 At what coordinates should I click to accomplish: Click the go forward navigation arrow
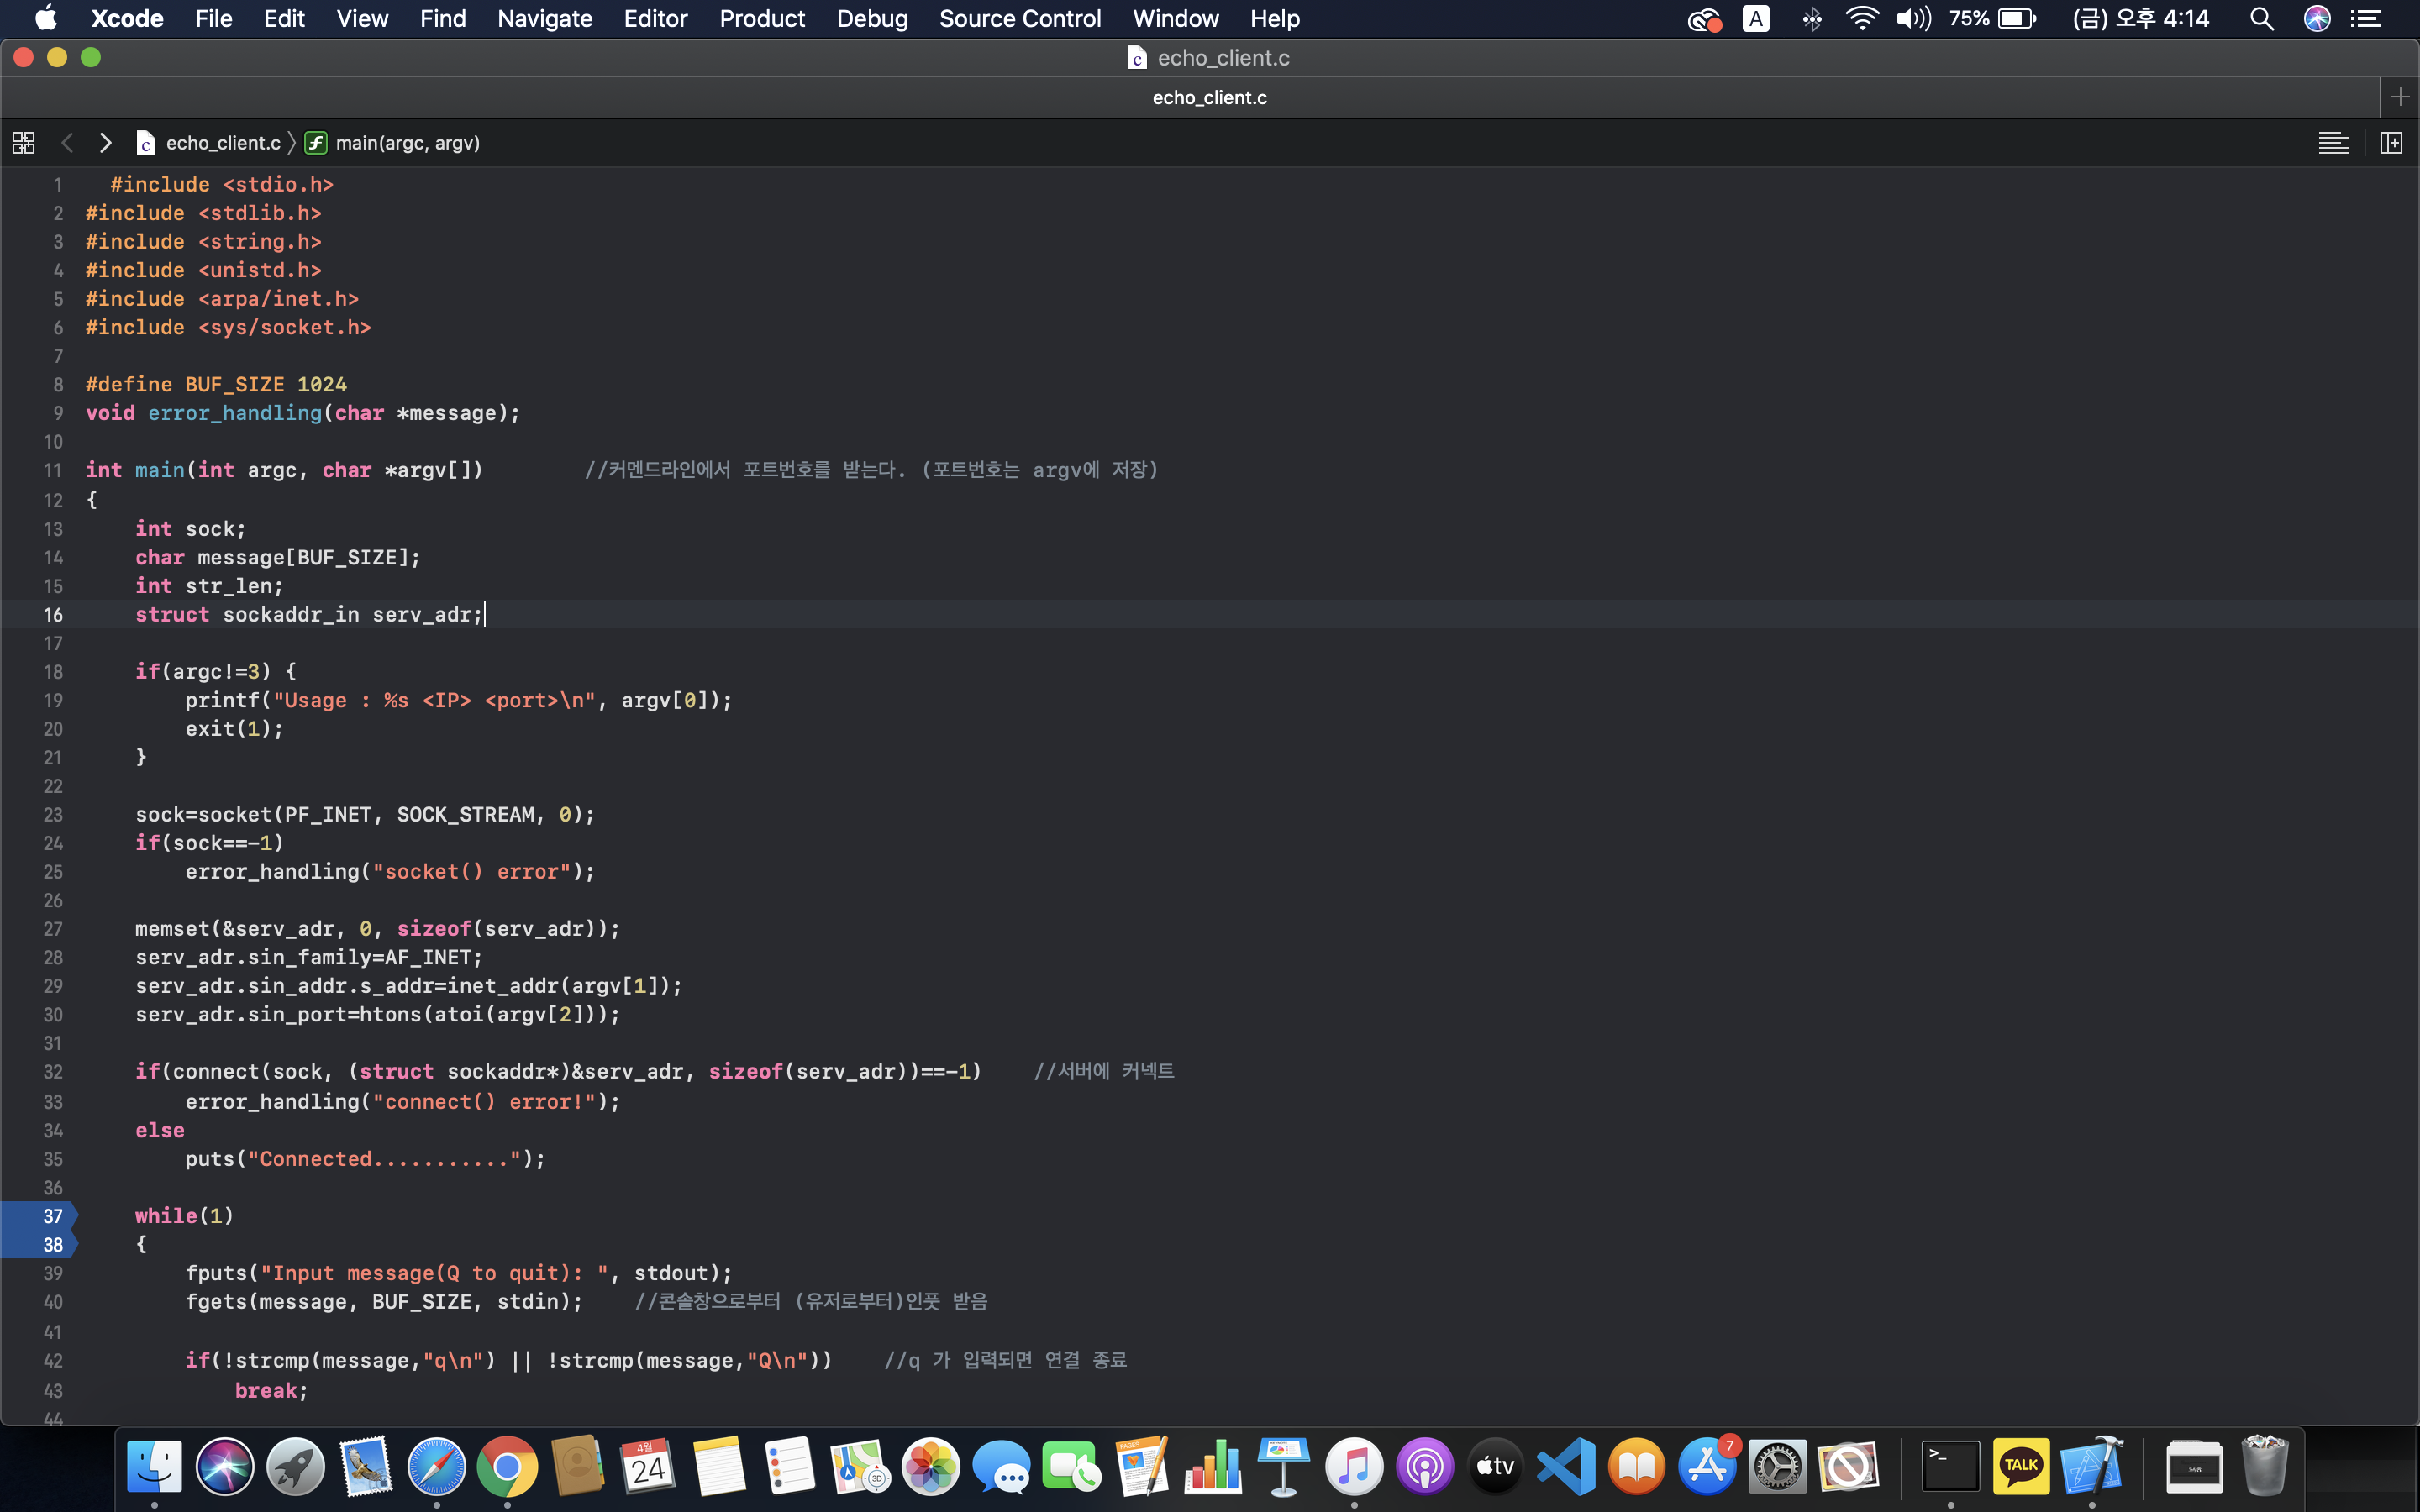105,143
